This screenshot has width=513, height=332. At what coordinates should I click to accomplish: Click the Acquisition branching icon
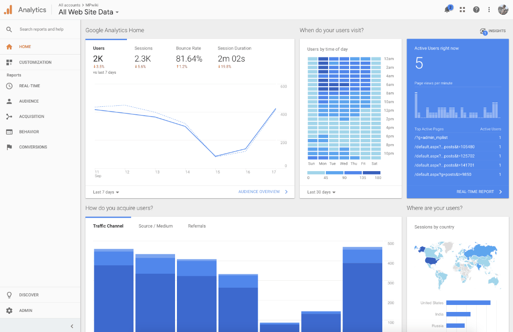point(9,117)
